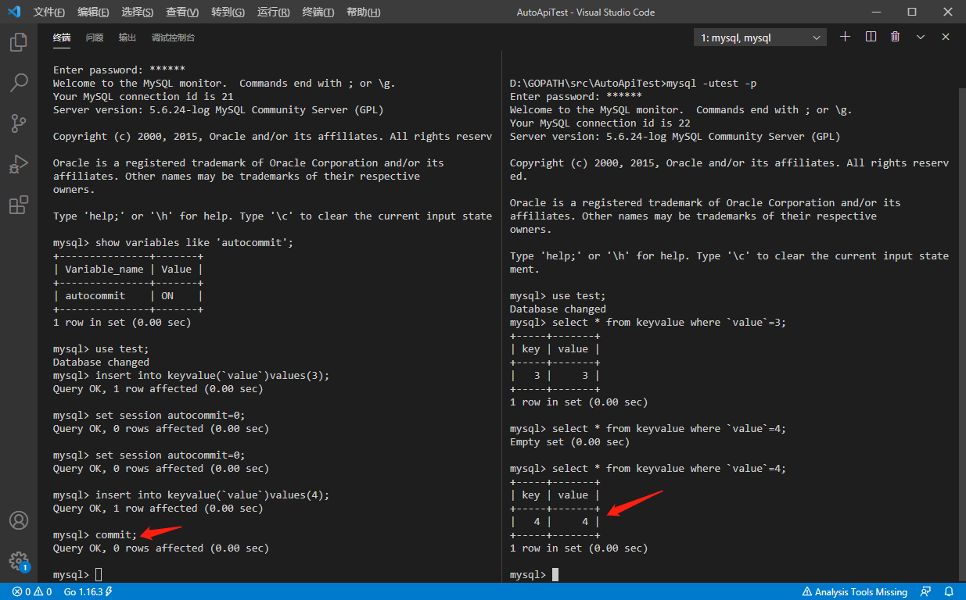Close the terminal panel
Viewport: 966px width, 600px height.
tap(946, 37)
